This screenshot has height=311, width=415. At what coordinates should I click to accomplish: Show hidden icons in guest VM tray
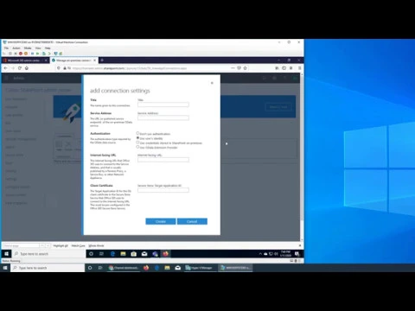[260, 254]
